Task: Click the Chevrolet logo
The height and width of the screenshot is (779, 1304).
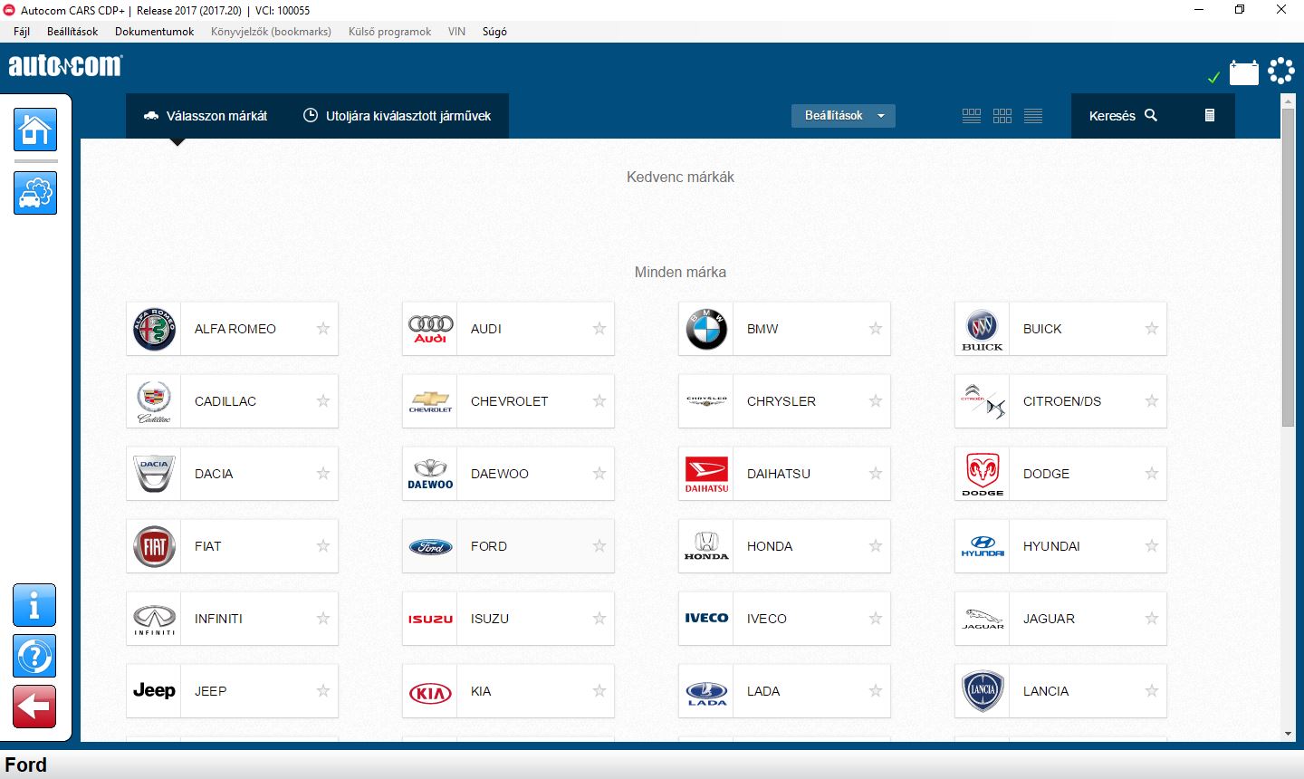Action: (430, 402)
